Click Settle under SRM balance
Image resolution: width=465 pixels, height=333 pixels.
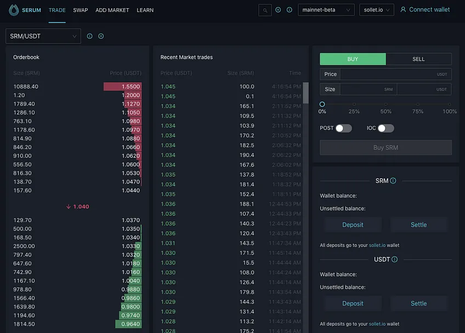click(x=419, y=225)
